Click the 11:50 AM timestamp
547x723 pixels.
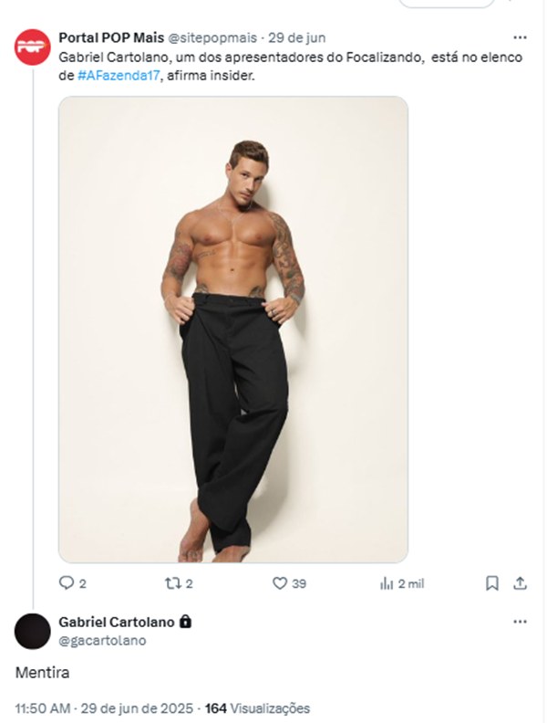[x=41, y=707]
